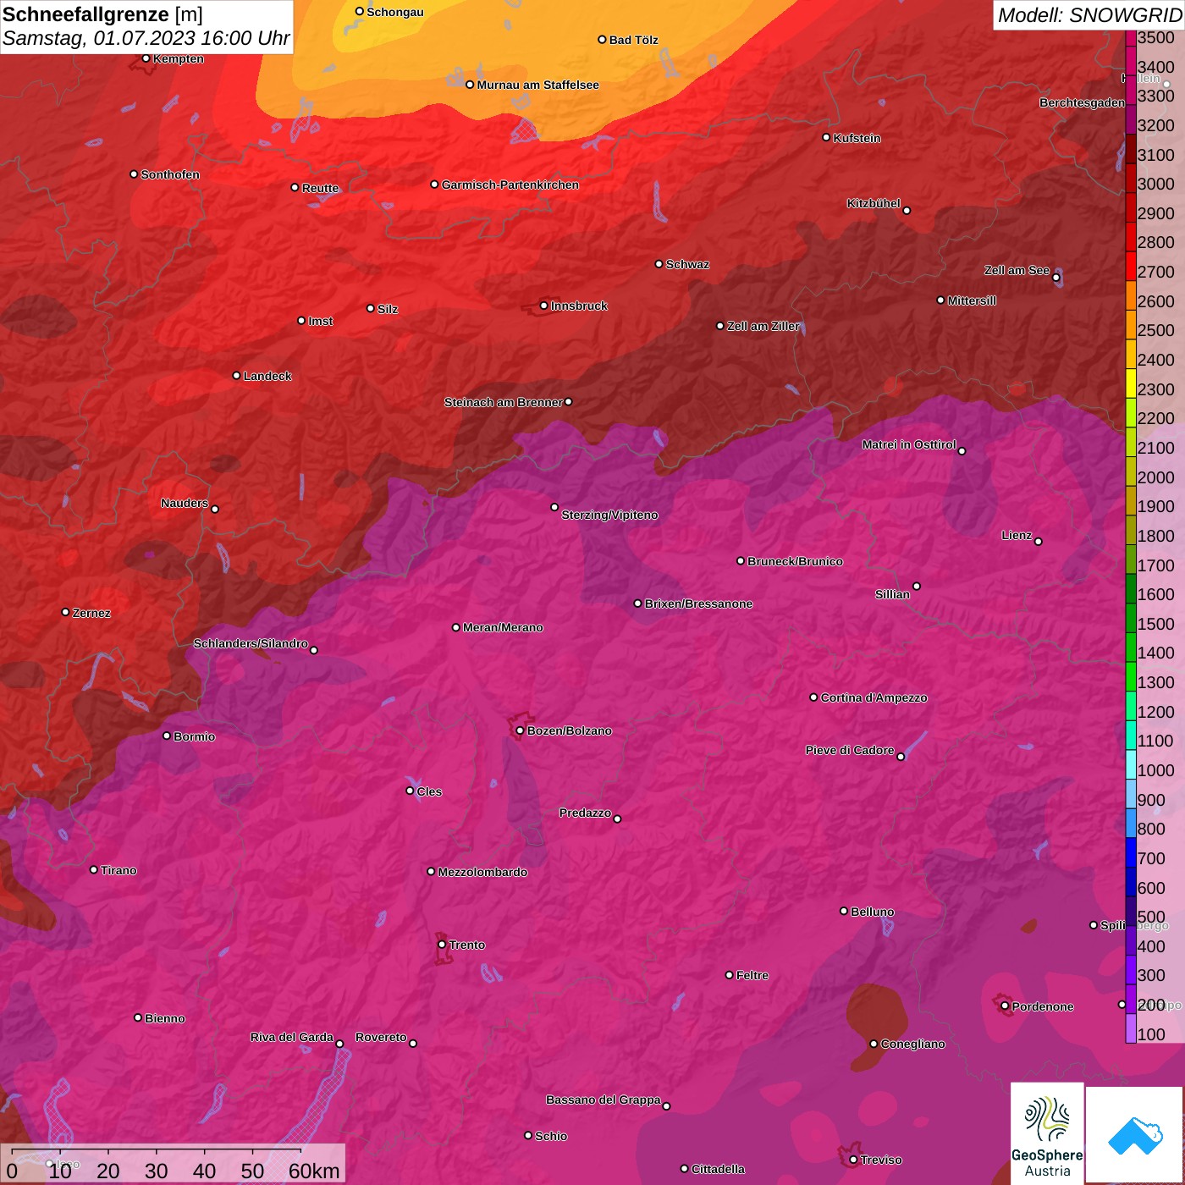This screenshot has height=1185, width=1185.
Task: Click the 'Riva del Garda' label
Action: pos(292,1037)
